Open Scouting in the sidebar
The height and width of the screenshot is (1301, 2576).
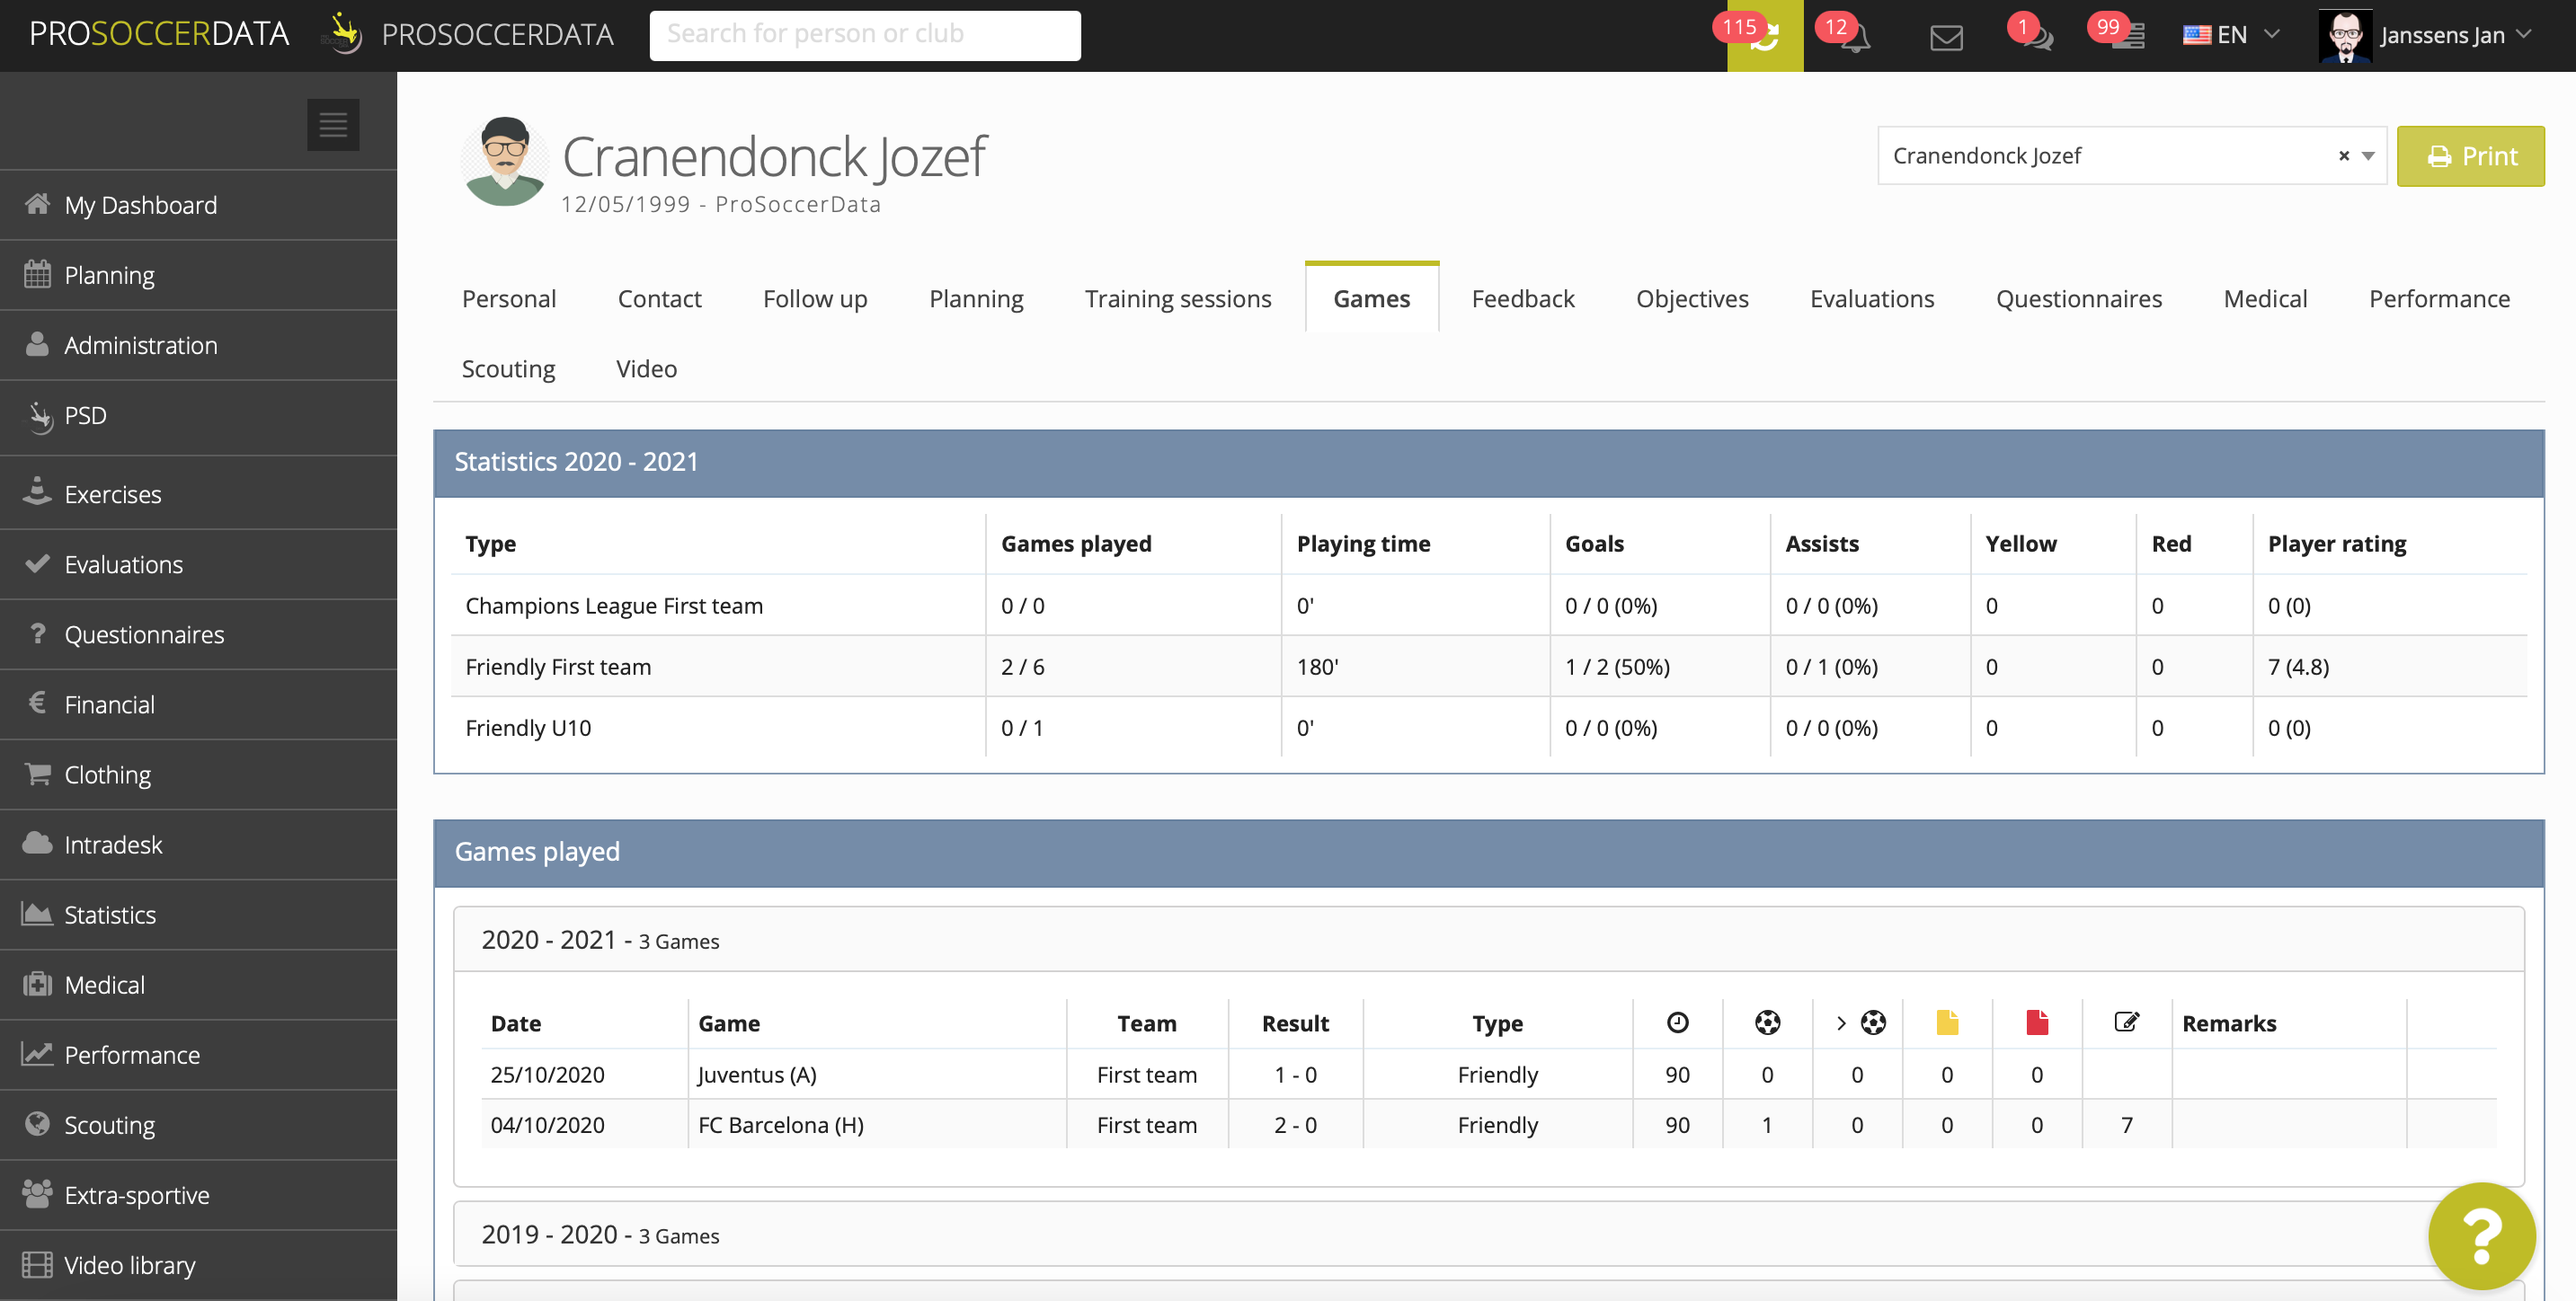[198, 1124]
